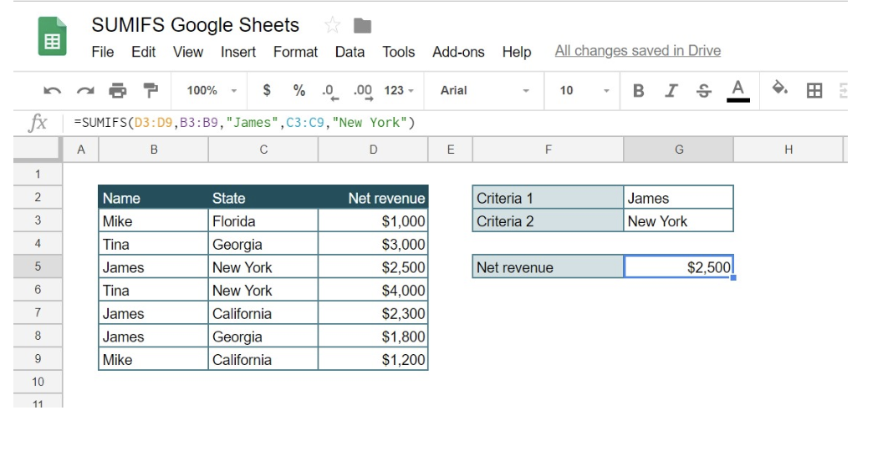Viewport: 893px width, 471px height.
Task: Print the spreadsheet using the printer icon
Action: pos(117,90)
